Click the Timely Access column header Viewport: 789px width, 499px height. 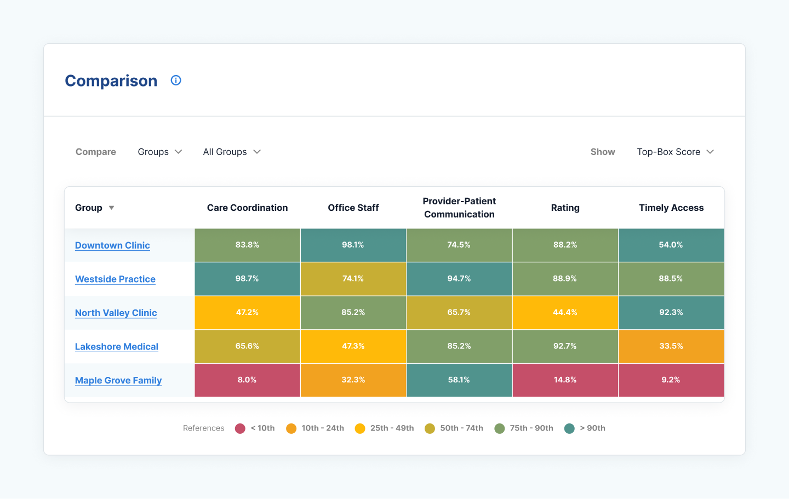pos(671,208)
